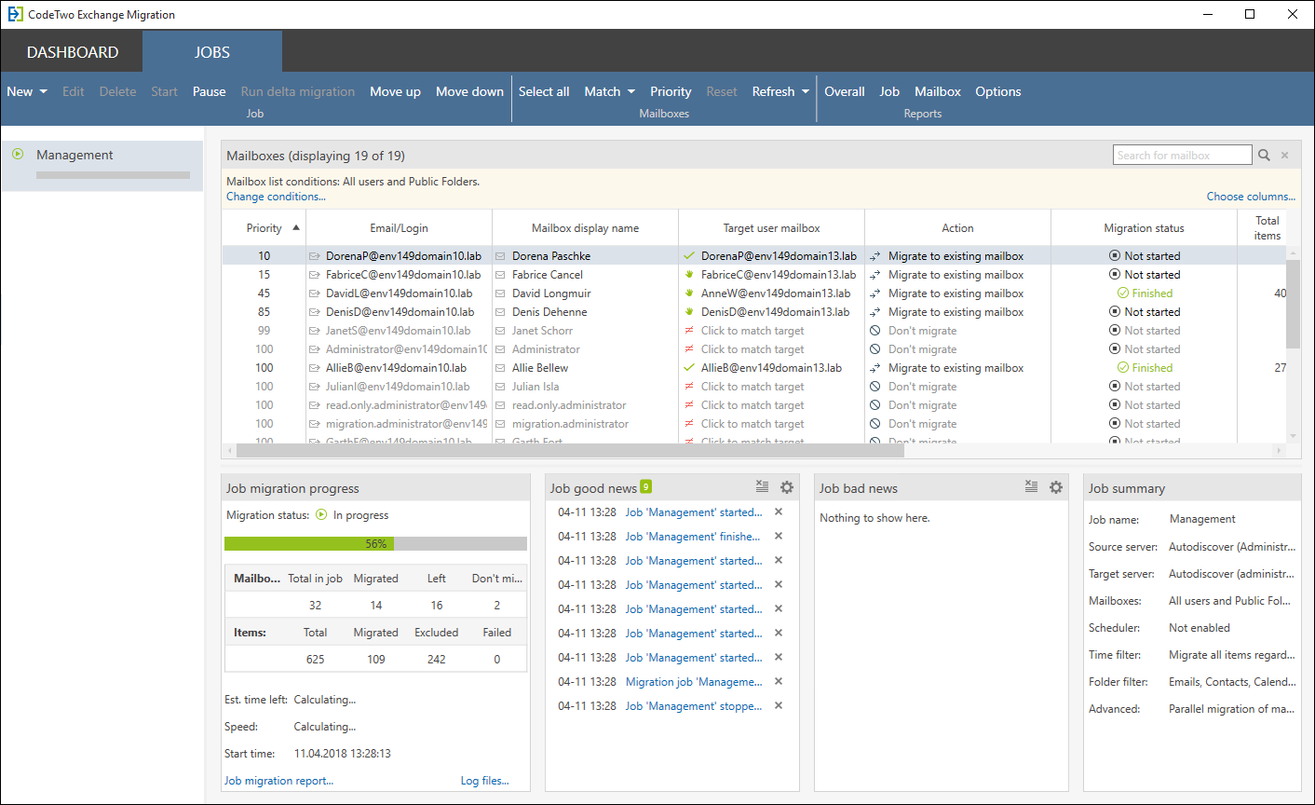The width and height of the screenshot is (1315, 805).
Task: Open Choose columns... link
Action: coord(1251,197)
